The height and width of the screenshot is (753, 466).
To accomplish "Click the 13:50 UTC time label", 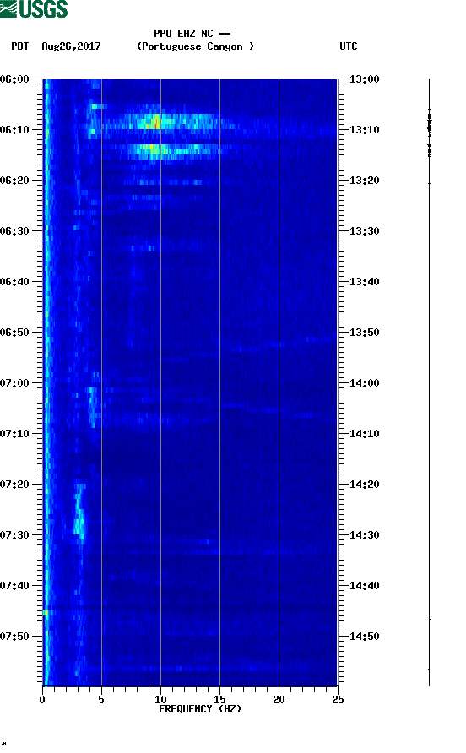I will coord(364,333).
